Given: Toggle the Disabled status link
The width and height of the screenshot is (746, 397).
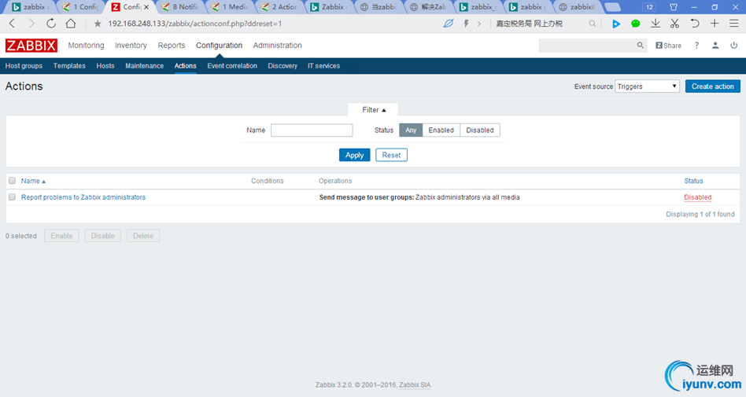Looking at the screenshot, I should (697, 197).
